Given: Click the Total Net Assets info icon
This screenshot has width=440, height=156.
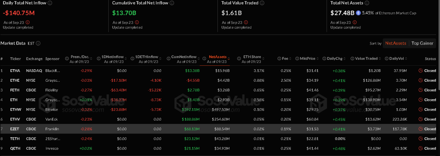Looking at the screenshot, I should point(367,3).
